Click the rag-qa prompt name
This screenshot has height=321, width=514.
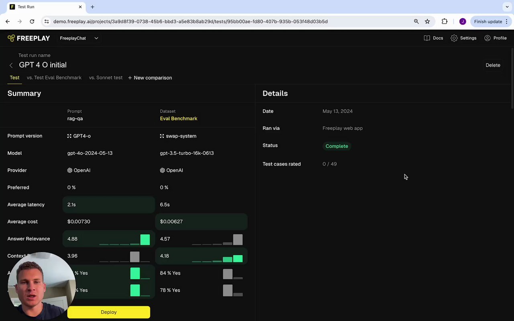click(75, 119)
